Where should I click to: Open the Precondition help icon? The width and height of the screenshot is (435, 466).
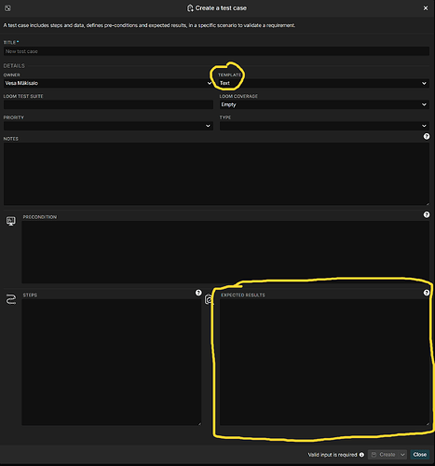click(x=427, y=214)
